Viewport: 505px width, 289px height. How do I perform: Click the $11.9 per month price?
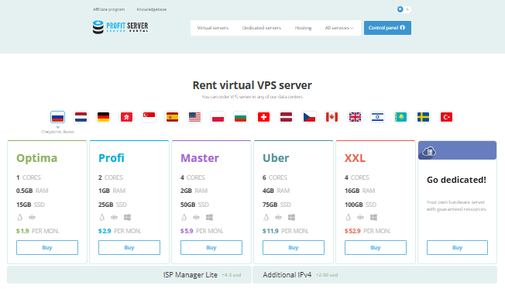[x=286, y=231]
